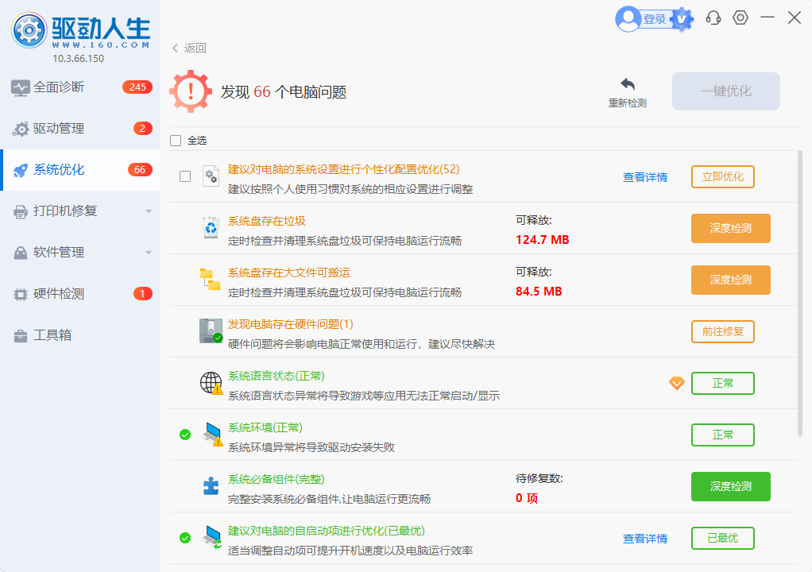This screenshot has width=812, height=572.
Task: Click the startup items laptop icon
Action: [x=212, y=537]
